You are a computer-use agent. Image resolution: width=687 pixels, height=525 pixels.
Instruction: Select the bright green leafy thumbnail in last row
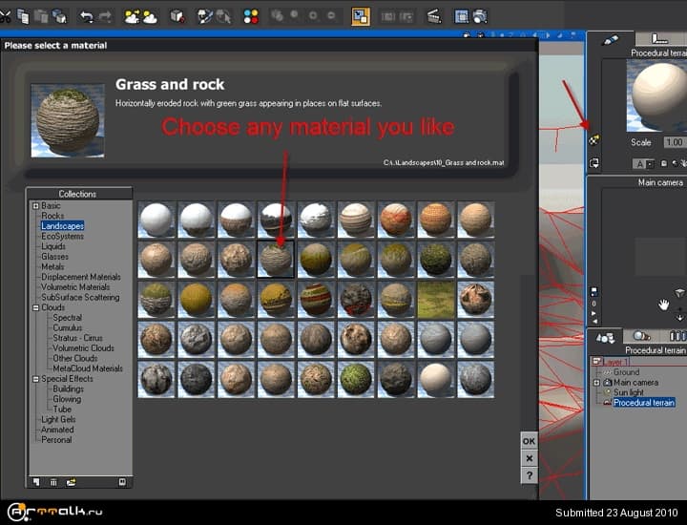tap(356, 380)
